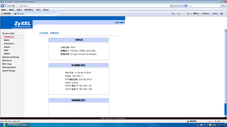
Task: Select the DSL Router browser tab
Action: 35,14
